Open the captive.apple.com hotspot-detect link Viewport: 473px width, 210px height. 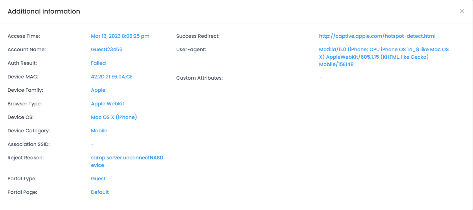[x=377, y=36]
